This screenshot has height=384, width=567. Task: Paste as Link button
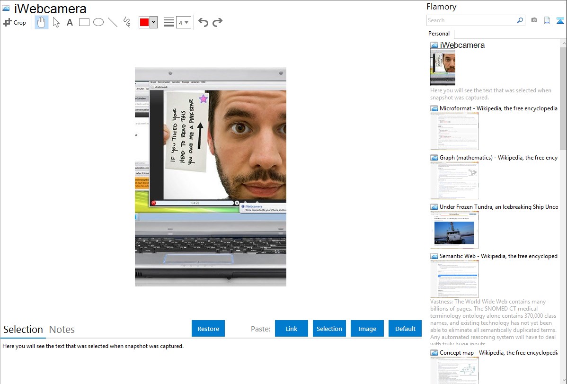pyautogui.click(x=292, y=329)
